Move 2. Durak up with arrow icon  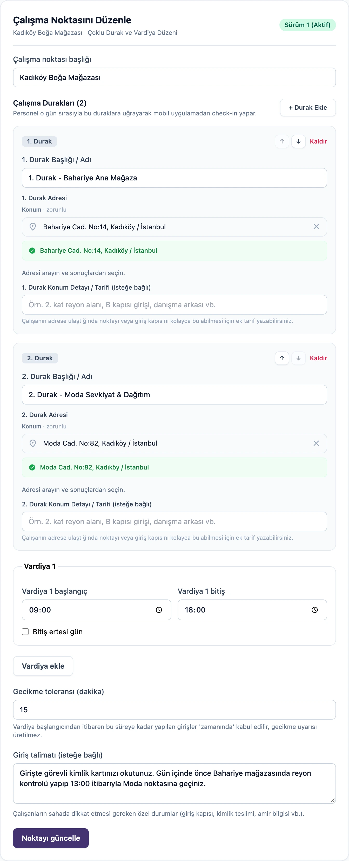click(282, 358)
